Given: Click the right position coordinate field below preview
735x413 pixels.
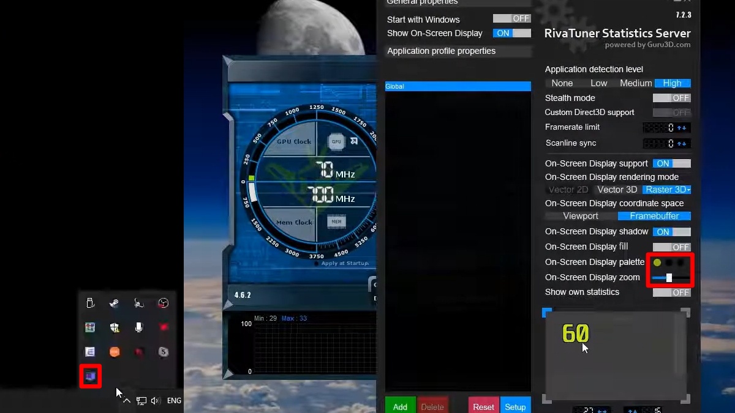Looking at the screenshot, I should (x=642, y=409).
